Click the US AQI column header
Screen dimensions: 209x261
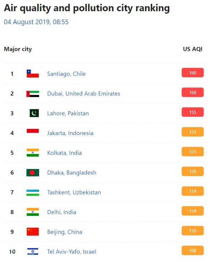pos(193,49)
